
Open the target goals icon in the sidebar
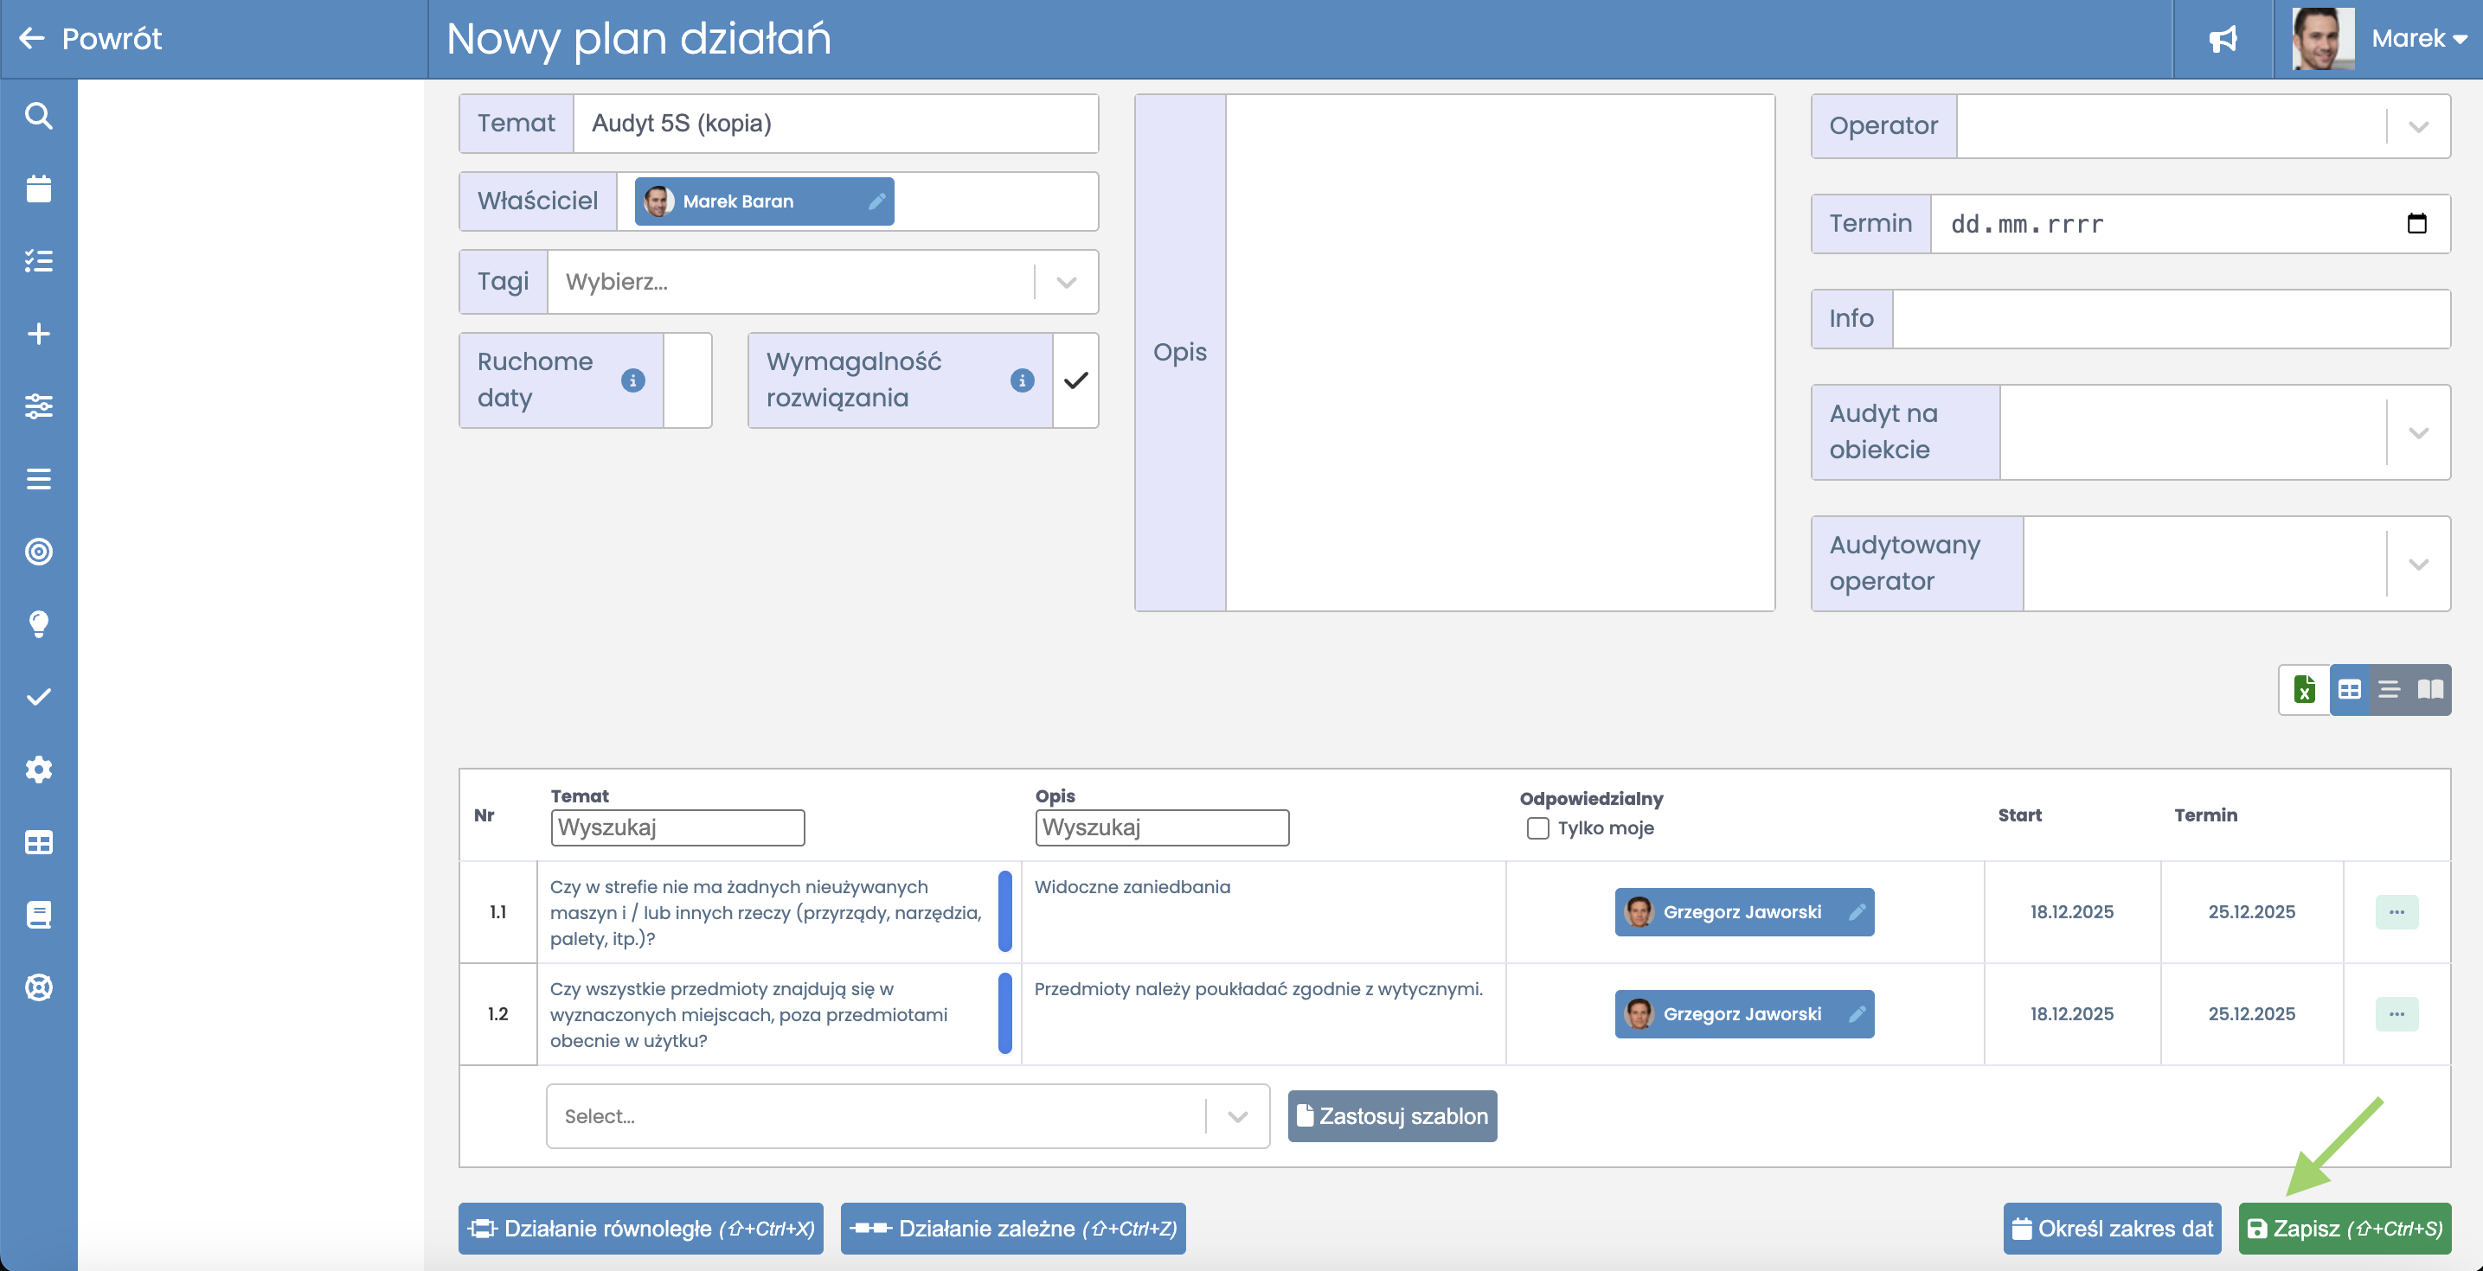39,552
